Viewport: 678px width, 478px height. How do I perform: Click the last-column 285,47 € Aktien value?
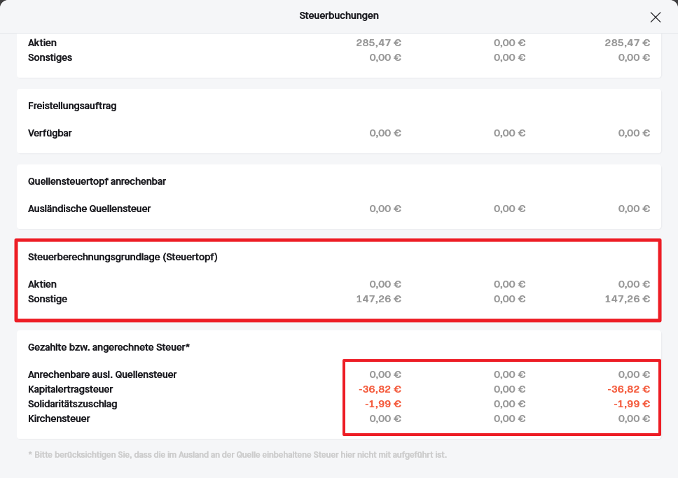(x=628, y=43)
